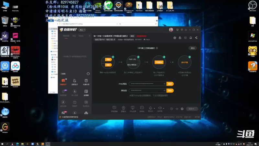Click 自动开播 in step 4 circle
Screen dimensions: 259x146
click(185, 62)
